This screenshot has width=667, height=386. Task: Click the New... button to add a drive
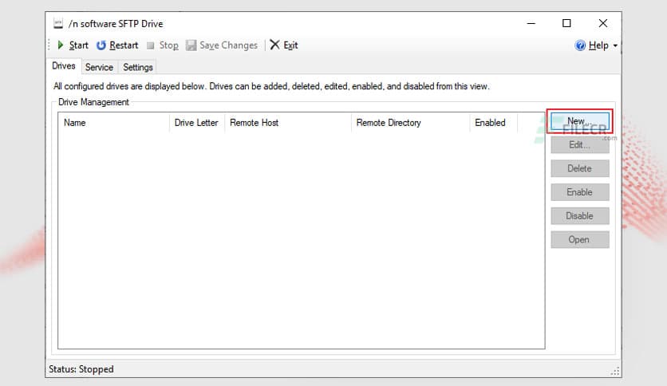[x=580, y=121]
